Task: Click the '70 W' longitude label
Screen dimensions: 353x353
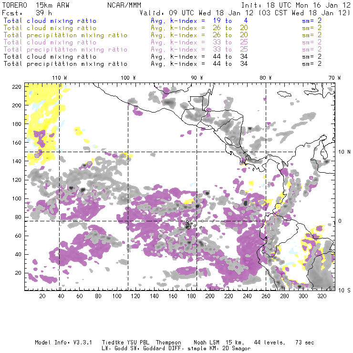Action: pyautogui.click(x=334, y=78)
